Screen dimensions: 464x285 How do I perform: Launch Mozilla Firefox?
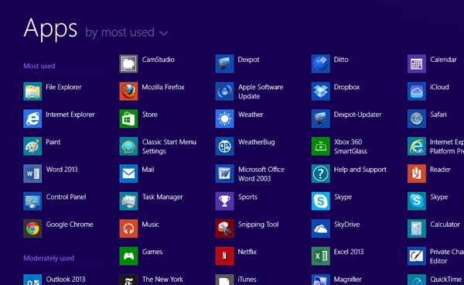[x=152, y=91]
